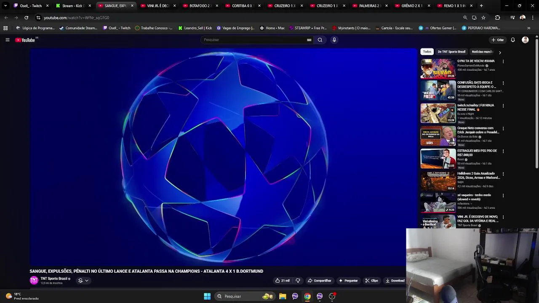Screen dimensions: 539x303
Task: Select the De TNT Sports Brasil chip
Action: pos(451,52)
